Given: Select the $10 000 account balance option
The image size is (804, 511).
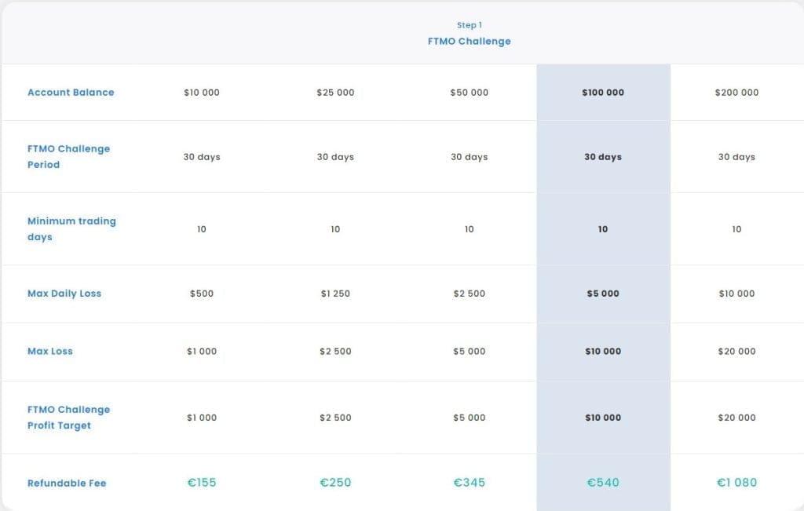Looking at the screenshot, I should tap(202, 92).
